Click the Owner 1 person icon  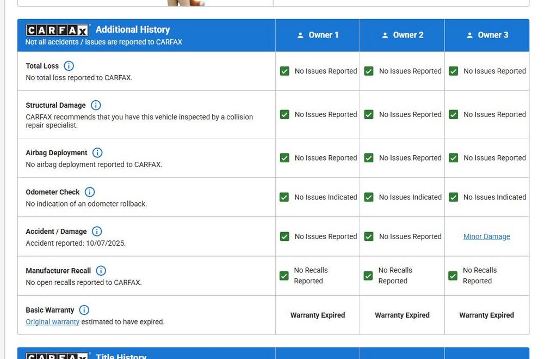tap(300, 35)
